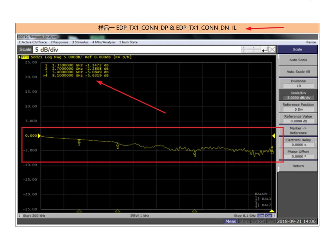Click bottom axis triangle for marker 1
334x249 pixels.
click(79, 211)
